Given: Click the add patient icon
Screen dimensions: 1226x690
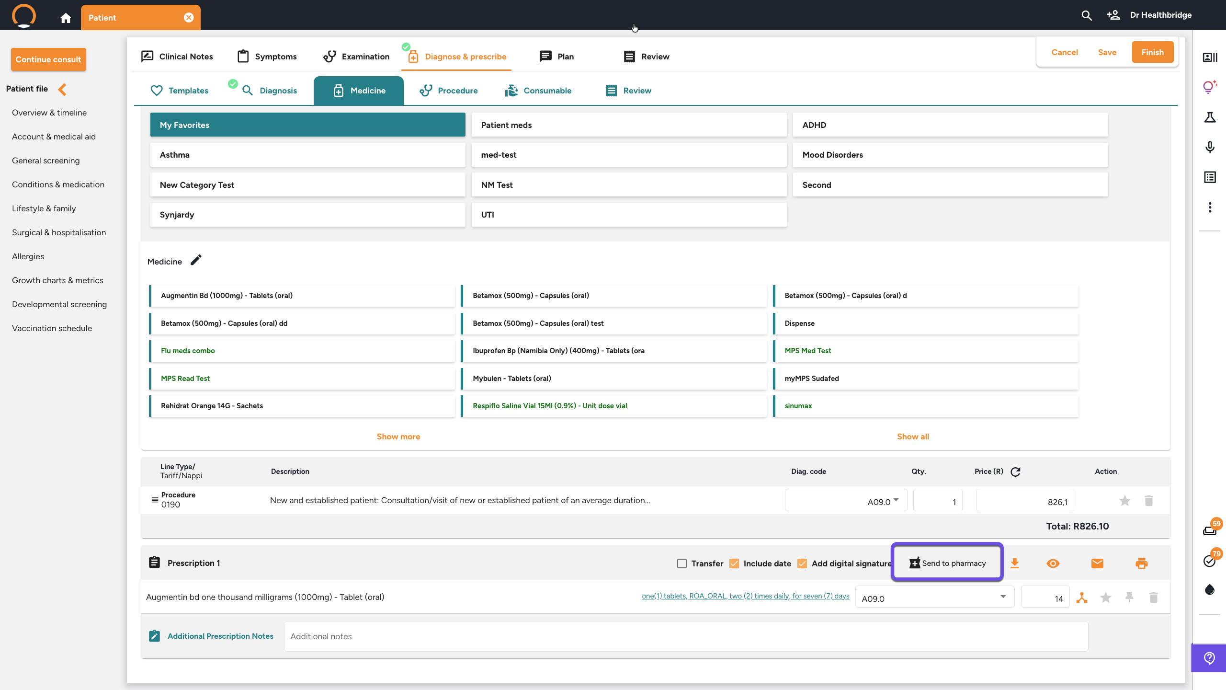Looking at the screenshot, I should (1113, 15).
